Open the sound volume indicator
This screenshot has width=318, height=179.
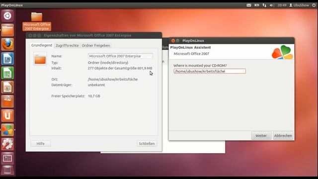[272, 5]
